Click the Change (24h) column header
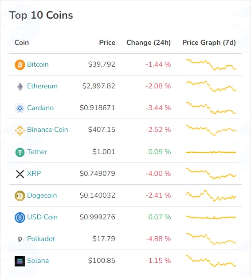Viewport: 251px width, 278px height. [149, 43]
